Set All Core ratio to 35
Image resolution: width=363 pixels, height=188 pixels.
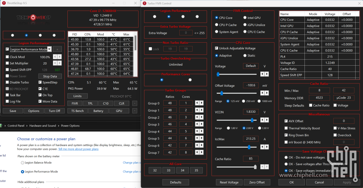click(196, 170)
